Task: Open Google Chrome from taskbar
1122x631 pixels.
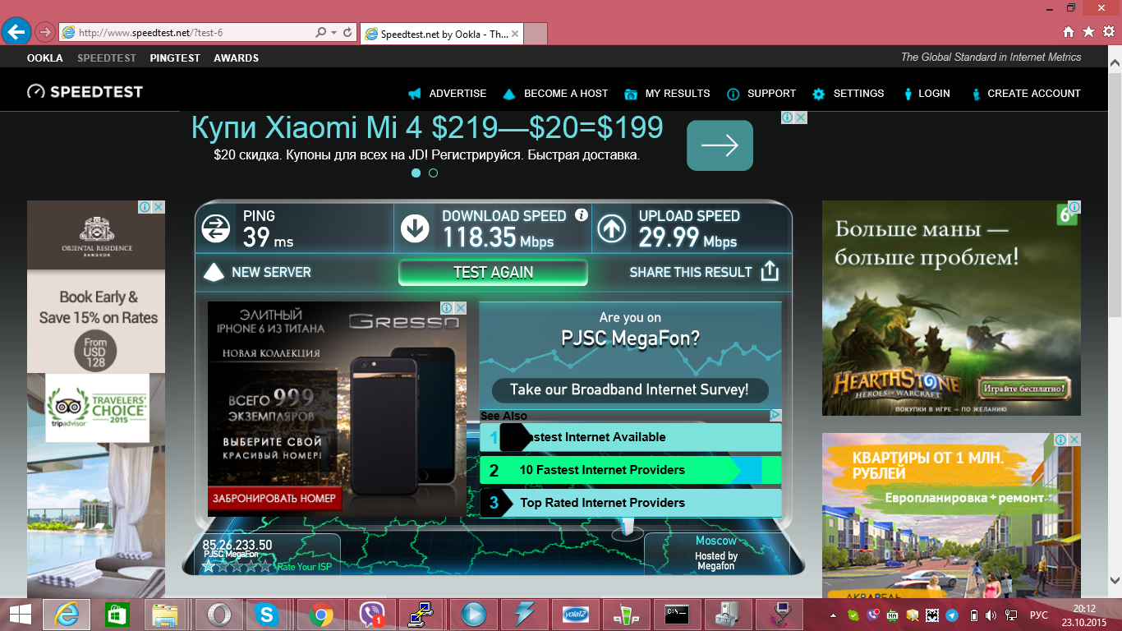Action: pyautogui.click(x=320, y=615)
